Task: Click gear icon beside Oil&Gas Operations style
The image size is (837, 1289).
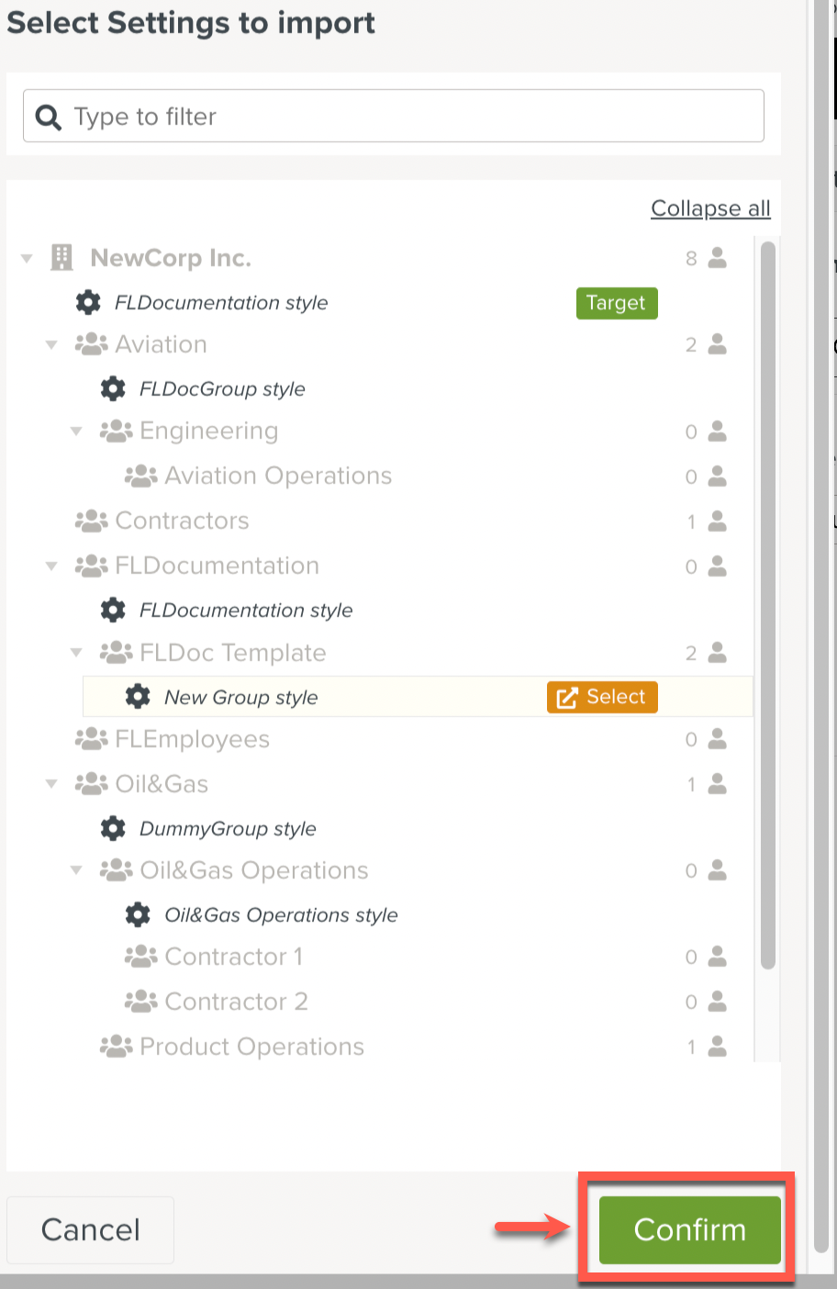Action: pyautogui.click(x=138, y=914)
